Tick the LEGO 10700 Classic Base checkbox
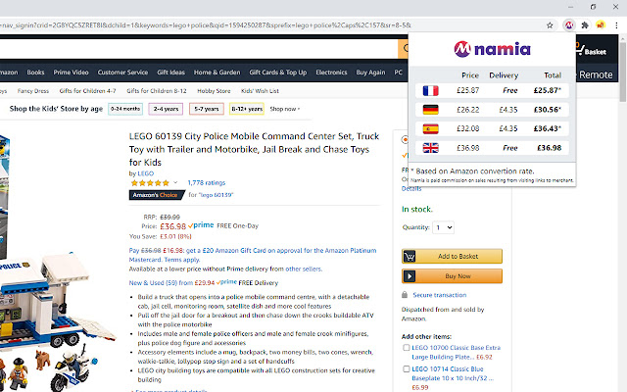 [x=407, y=348]
